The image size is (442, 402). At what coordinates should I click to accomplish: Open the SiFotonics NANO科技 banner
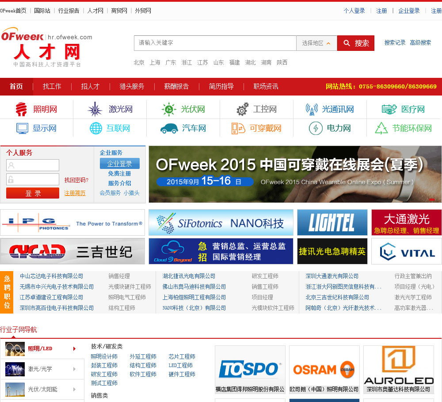221,222
